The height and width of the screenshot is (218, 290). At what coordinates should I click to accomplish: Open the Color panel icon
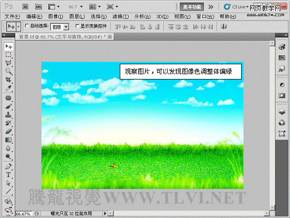coord(282,47)
